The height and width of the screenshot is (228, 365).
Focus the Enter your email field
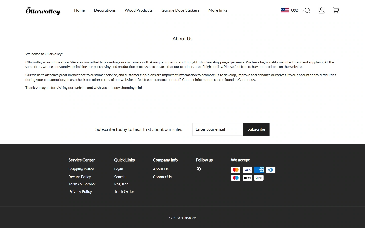pyautogui.click(x=218, y=129)
